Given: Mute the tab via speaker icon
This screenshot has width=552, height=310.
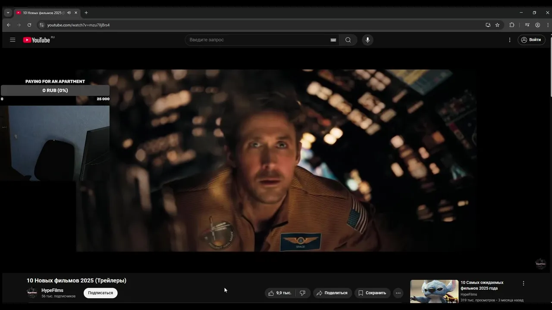Looking at the screenshot, I should pos(69,12).
